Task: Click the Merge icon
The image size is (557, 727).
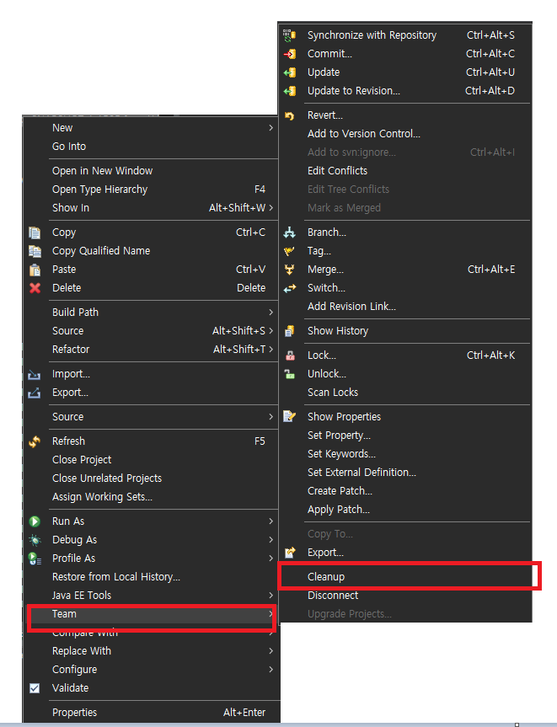Action: [289, 270]
